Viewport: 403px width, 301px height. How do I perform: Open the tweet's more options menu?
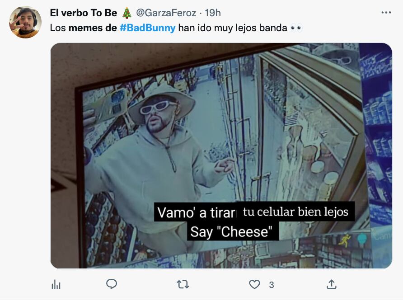click(386, 13)
